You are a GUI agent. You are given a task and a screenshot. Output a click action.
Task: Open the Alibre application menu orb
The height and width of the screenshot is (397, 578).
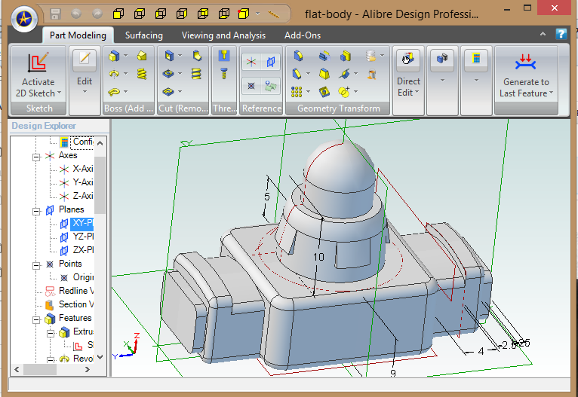pos(24,18)
